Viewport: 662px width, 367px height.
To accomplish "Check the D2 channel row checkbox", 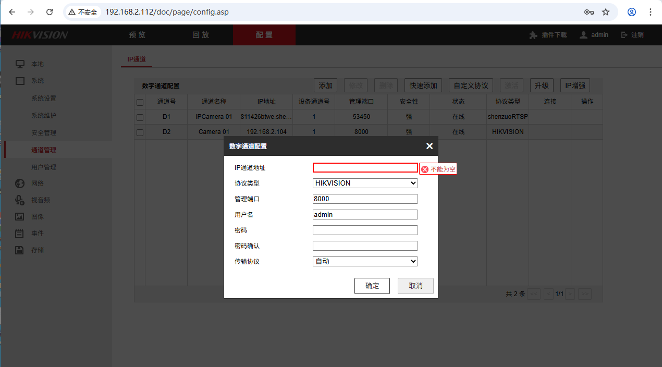I will click(x=140, y=132).
